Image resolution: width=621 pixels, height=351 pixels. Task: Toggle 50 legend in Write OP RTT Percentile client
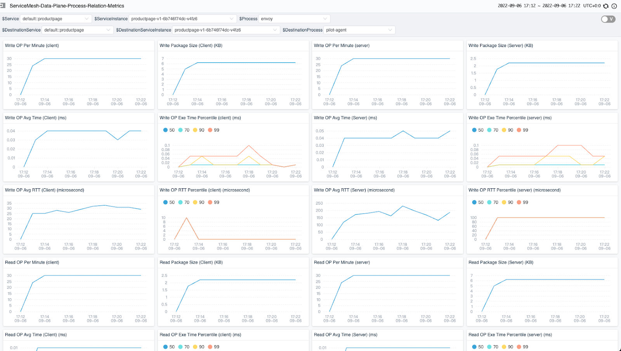tap(169, 202)
